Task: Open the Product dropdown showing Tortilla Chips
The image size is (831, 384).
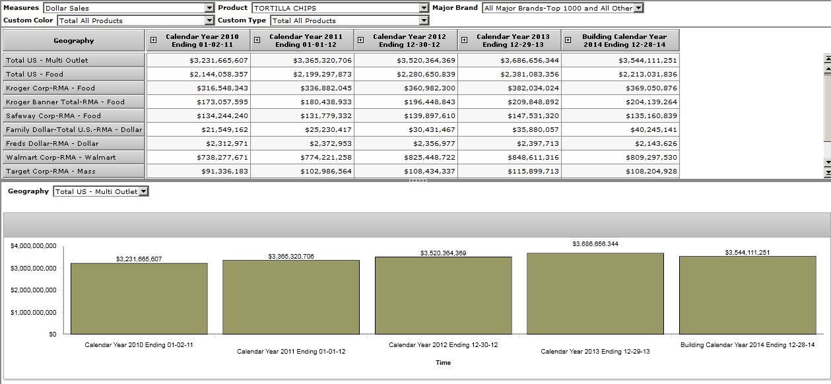Action: coord(424,8)
